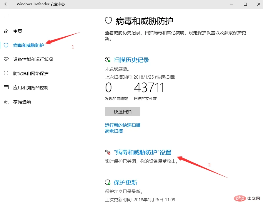Image resolution: width=263 pixels, height=208 pixels.
Task: Open the 高级扫描 link
Action: pyautogui.click(x=114, y=131)
